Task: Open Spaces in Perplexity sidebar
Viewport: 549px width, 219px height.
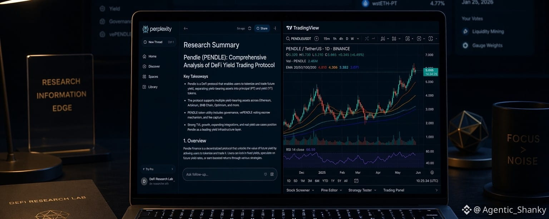Action: [x=150, y=77]
